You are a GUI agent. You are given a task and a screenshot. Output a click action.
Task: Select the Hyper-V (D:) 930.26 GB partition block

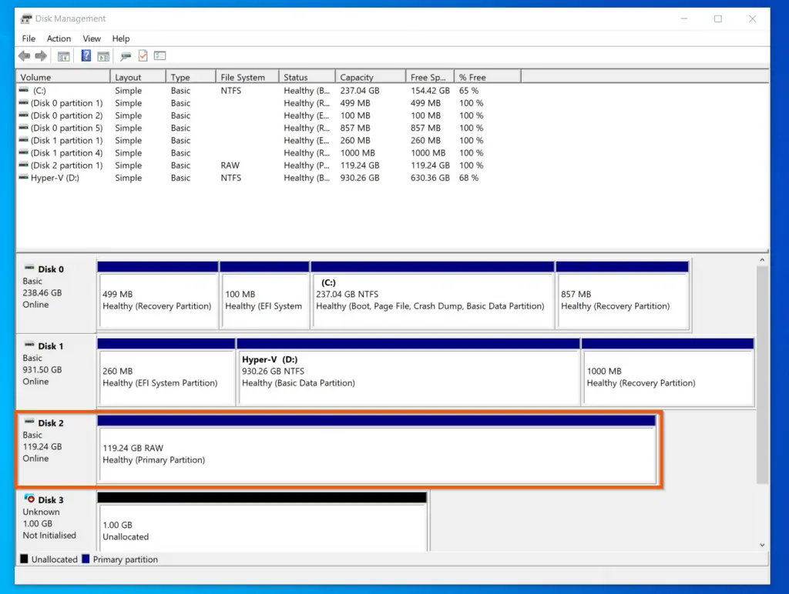pos(408,372)
